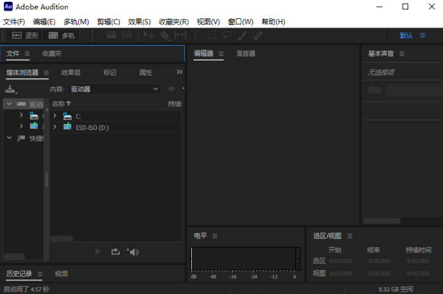Click the 默认 workspace button
The image size is (443, 294).
(x=406, y=36)
